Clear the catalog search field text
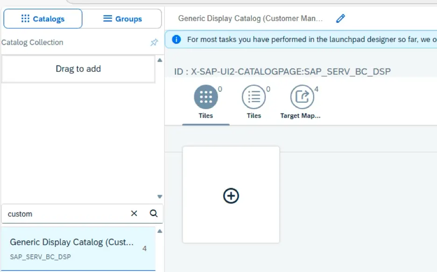Viewport: 437px width, 272px height. (134, 213)
